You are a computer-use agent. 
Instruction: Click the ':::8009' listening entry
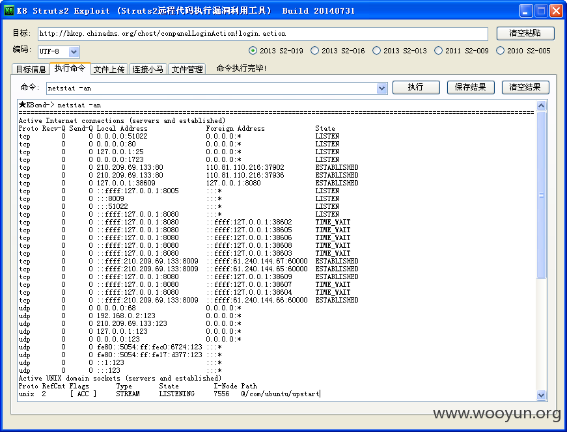coord(111,199)
